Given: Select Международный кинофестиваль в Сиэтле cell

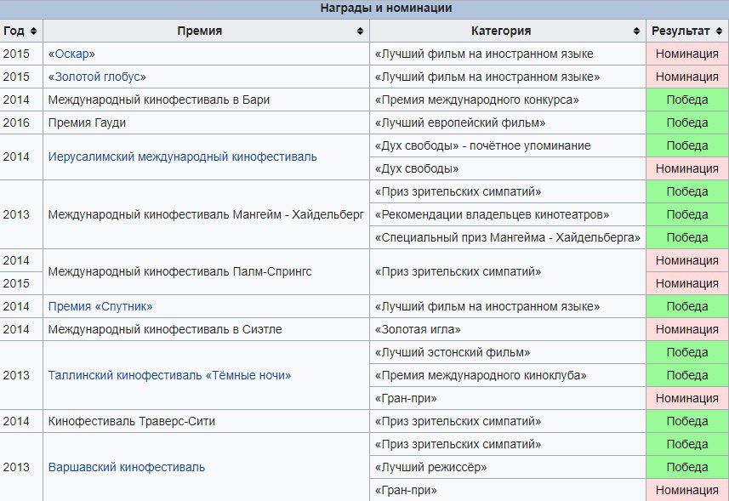Looking at the screenshot, I should (x=207, y=329).
